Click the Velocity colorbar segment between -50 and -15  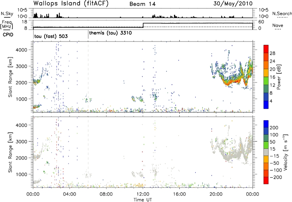[266, 159]
